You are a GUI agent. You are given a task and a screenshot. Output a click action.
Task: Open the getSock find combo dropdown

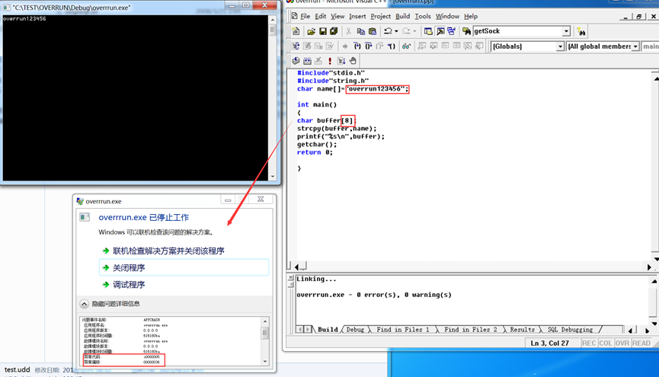pos(566,31)
